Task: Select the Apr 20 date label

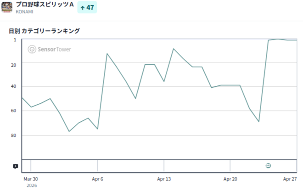Action: [230, 179]
